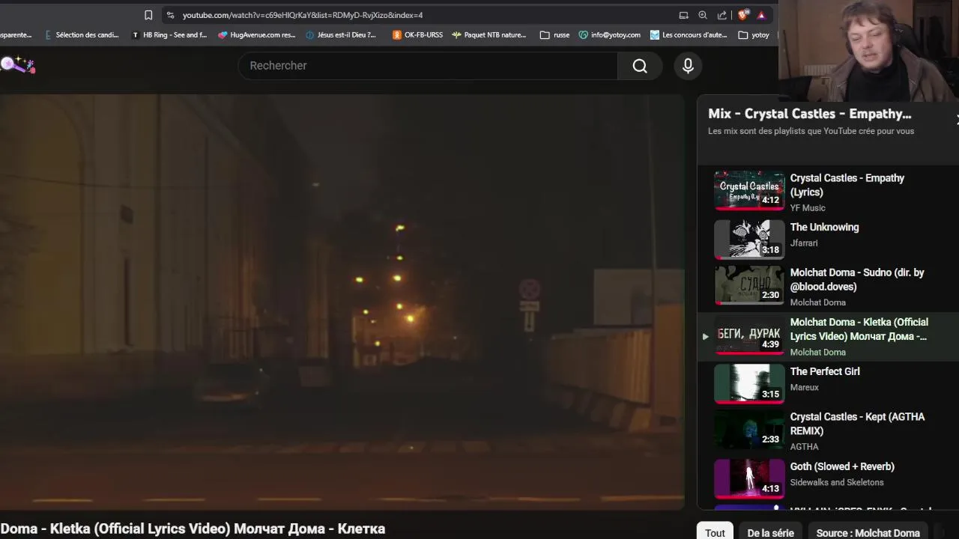Viewport: 959px width, 539px height.
Task: Select 'The Perfect Girl' playlist title
Action: click(x=825, y=371)
